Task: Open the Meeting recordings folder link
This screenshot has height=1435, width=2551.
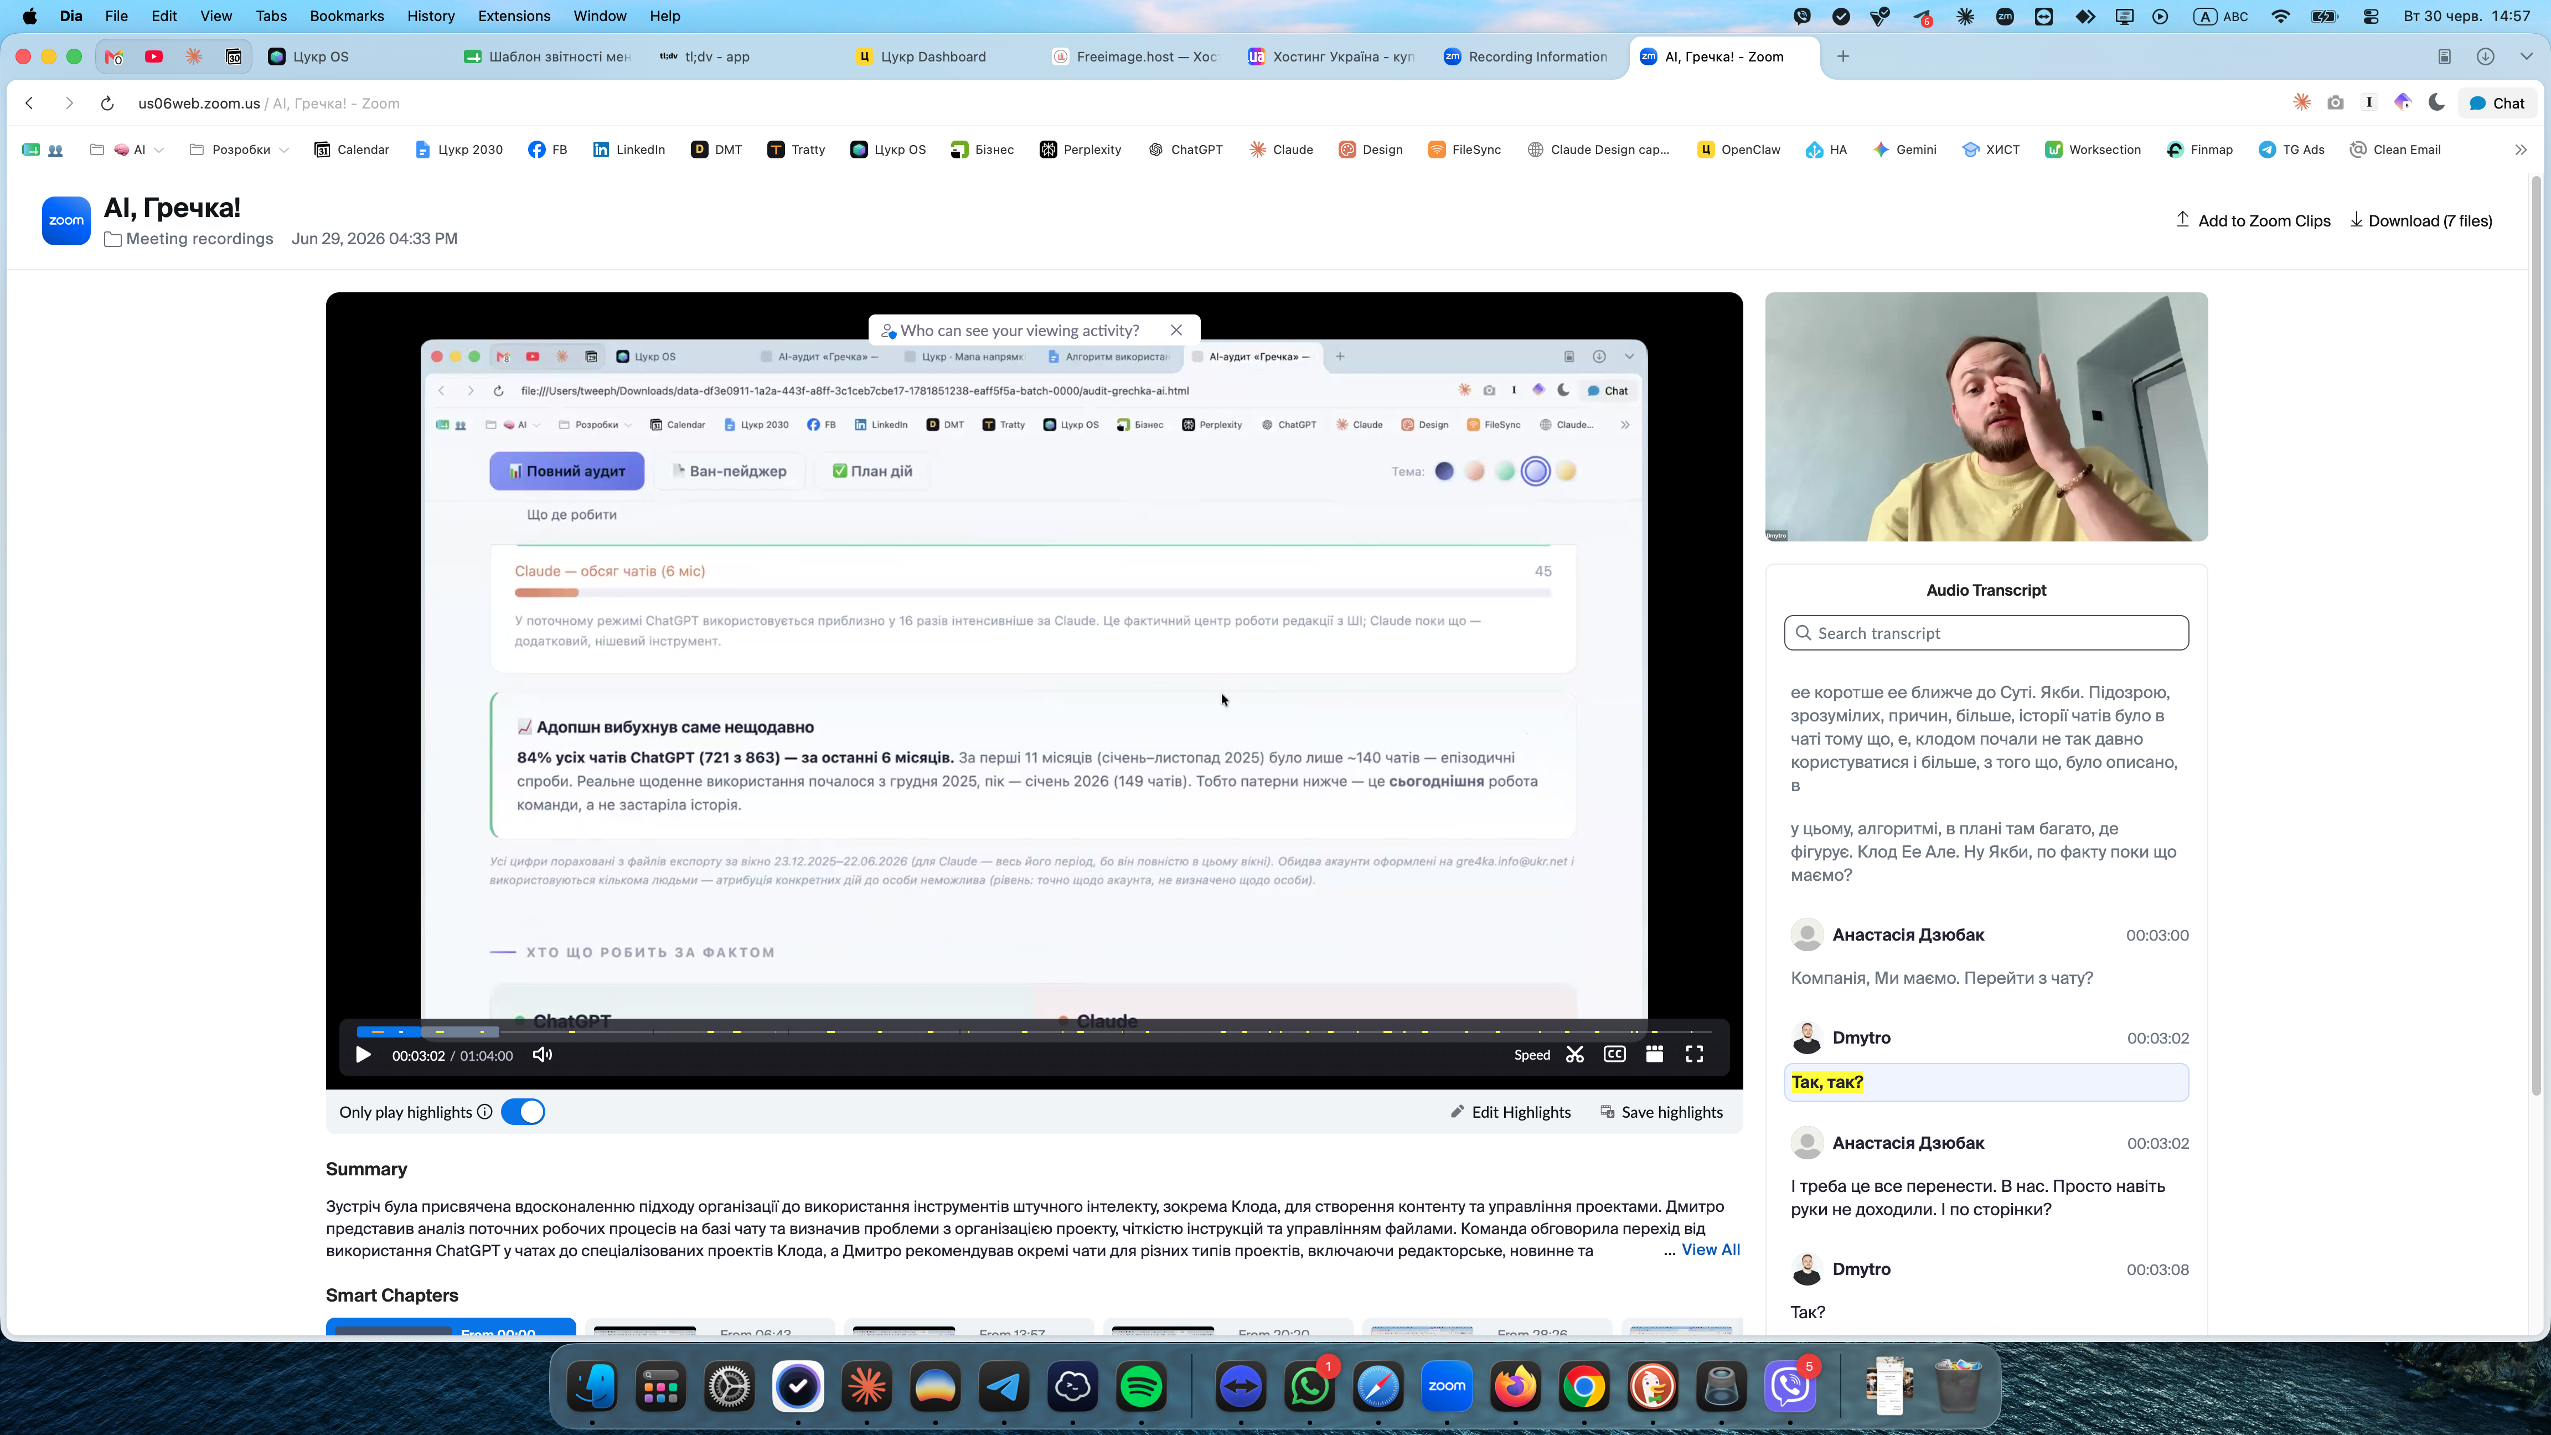Action: 189,239
